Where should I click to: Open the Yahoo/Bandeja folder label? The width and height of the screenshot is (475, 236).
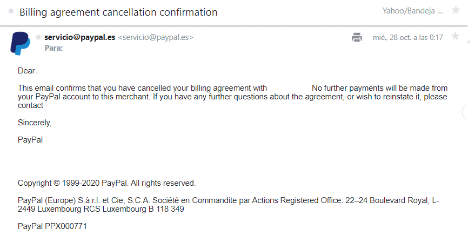click(413, 11)
